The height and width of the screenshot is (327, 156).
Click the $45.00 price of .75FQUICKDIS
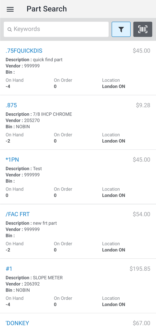pos(141,51)
